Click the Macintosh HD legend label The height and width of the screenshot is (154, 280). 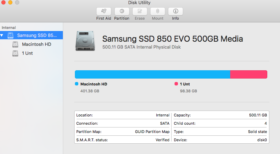pos(94,84)
